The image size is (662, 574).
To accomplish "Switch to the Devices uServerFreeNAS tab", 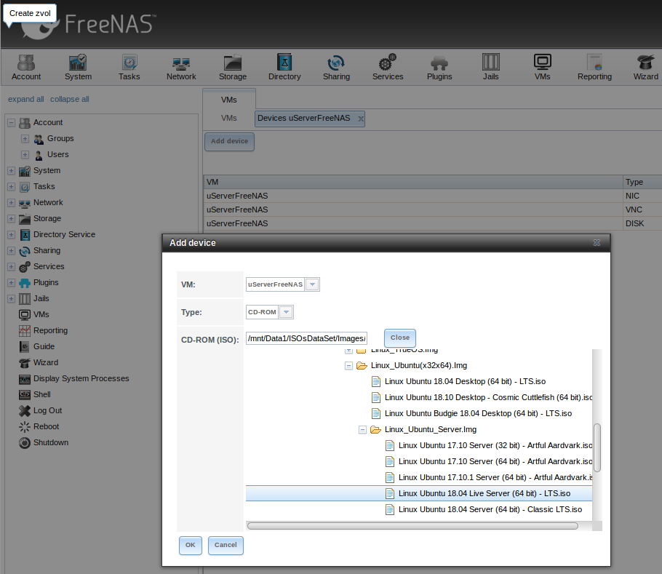I will click(304, 118).
